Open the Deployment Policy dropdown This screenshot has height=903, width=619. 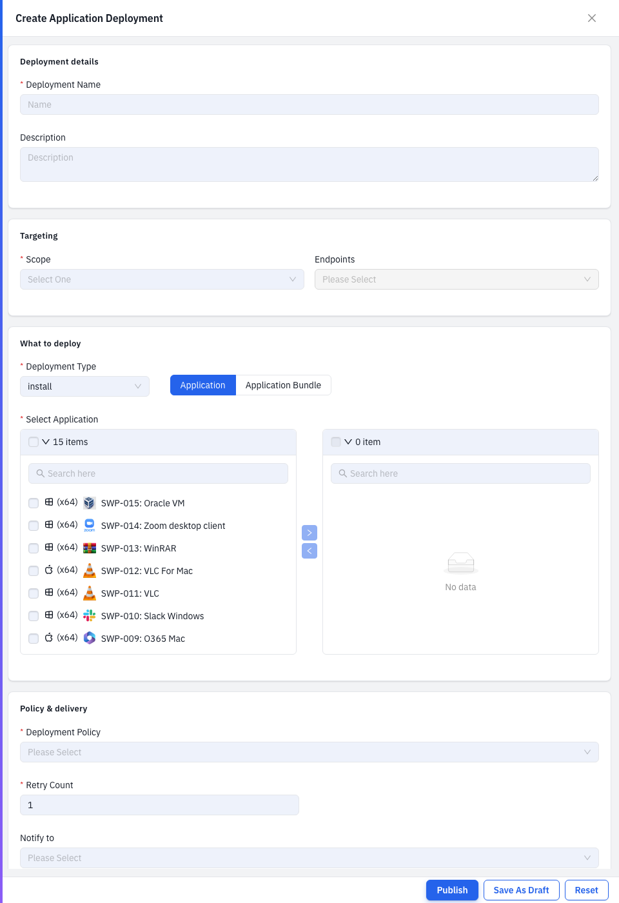pos(309,752)
